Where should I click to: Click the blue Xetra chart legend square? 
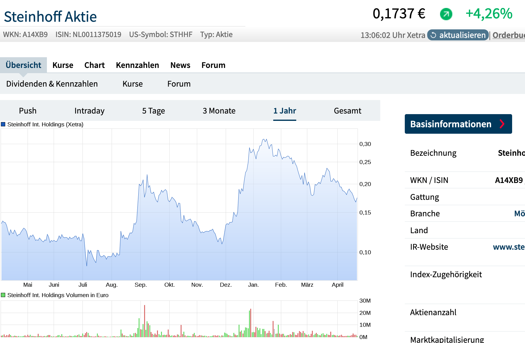3,124
